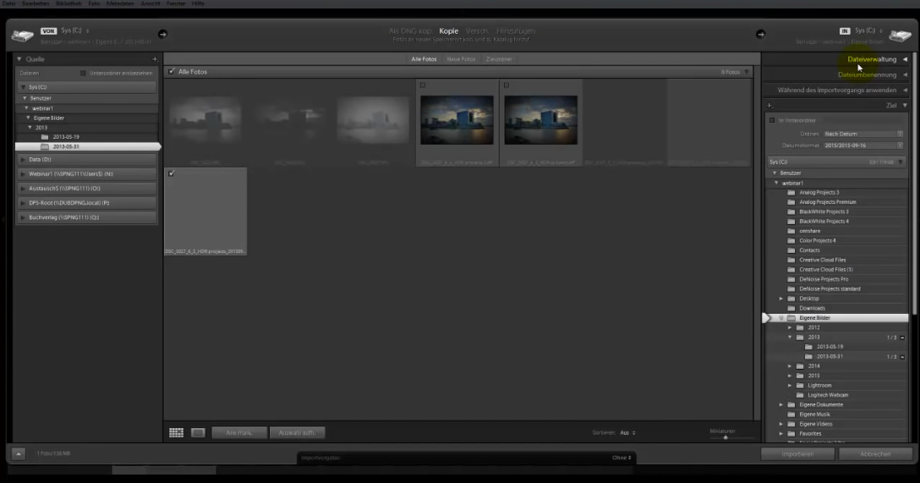This screenshot has width=920, height=483.
Task: Switch to loupe single-image view icon
Action: pos(198,432)
